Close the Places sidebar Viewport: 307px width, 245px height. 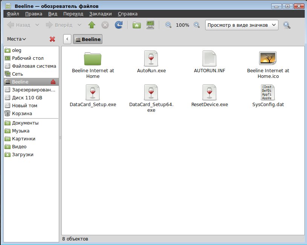tap(52, 39)
